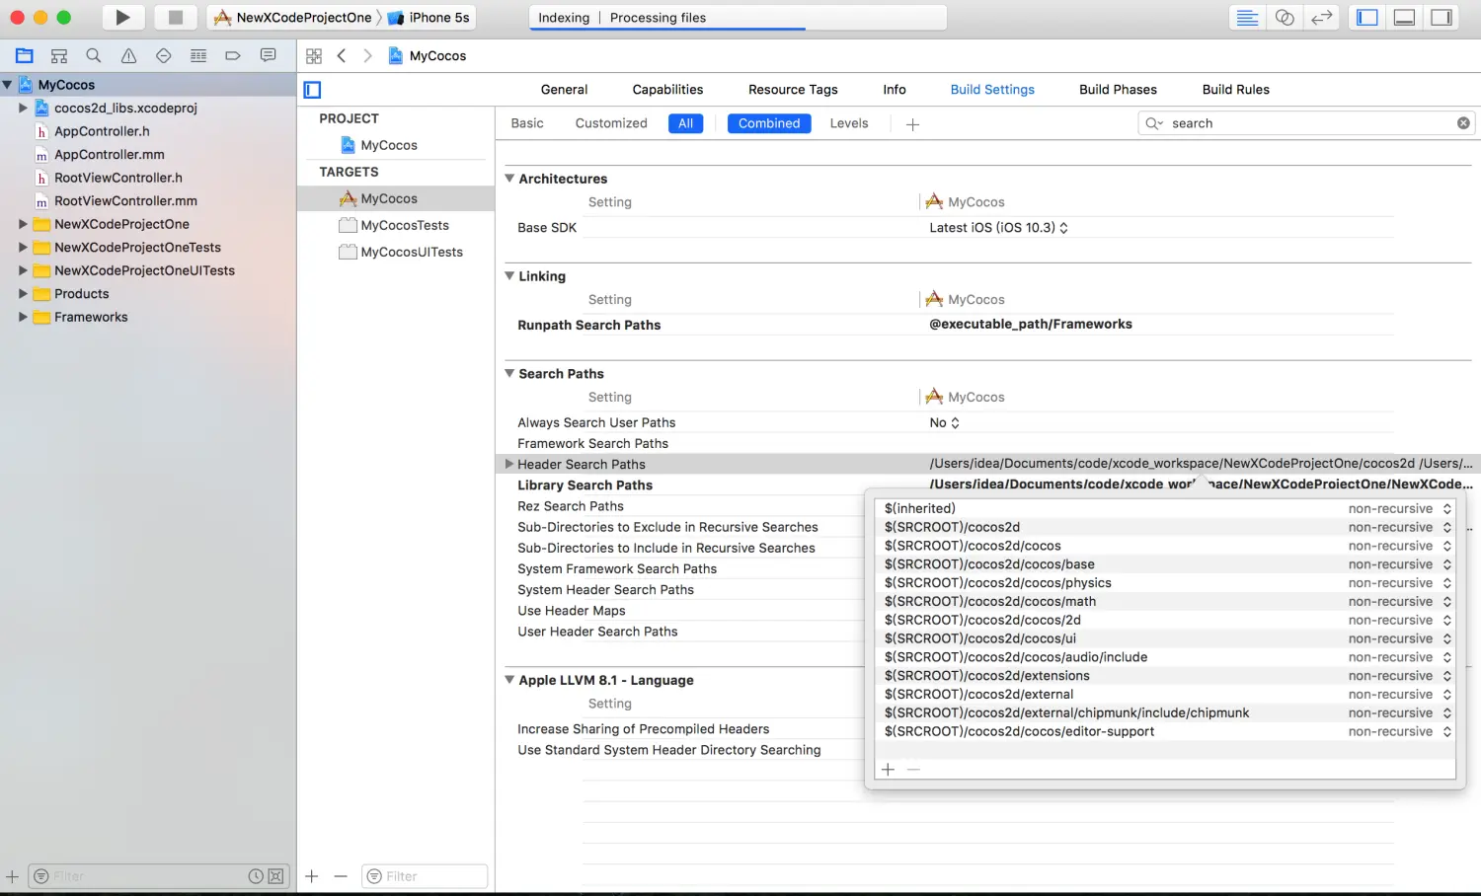Go back in editor history
The height and width of the screenshot is (896, 1481).
(x=342, y=56)
